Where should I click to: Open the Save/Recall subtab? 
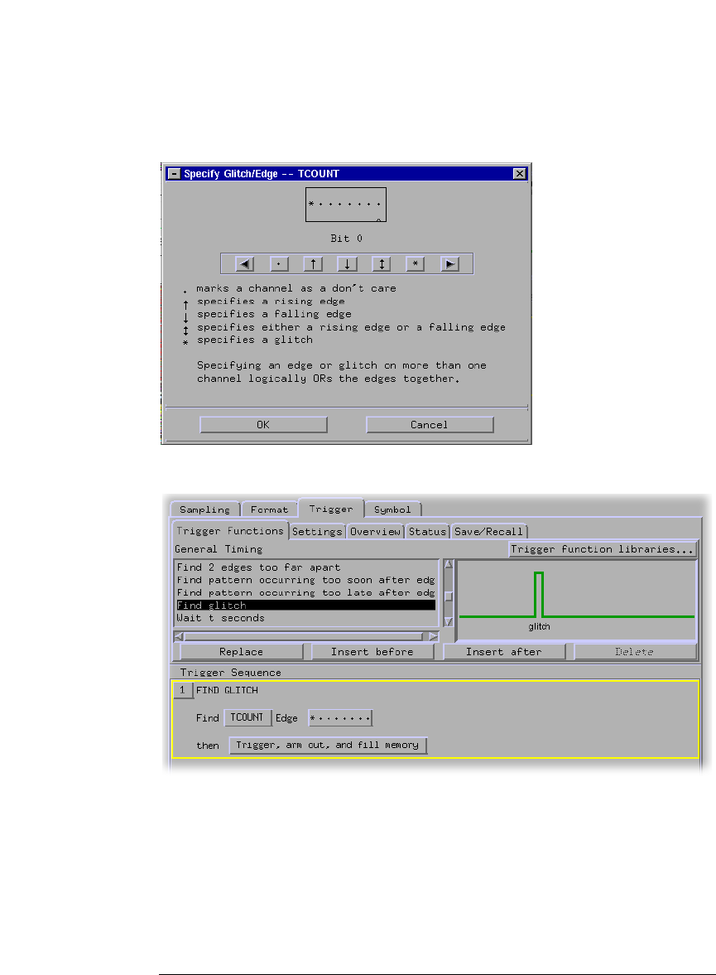click(x=488, y=532)
